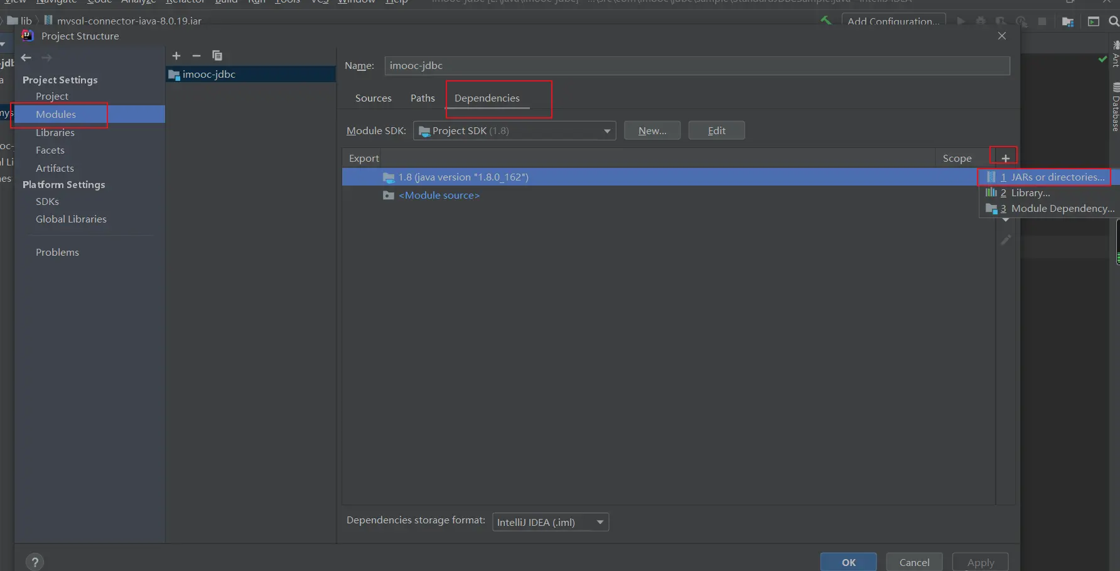The image size is (1120, 571).
Task: Click the add module plus icon
Action: (176, 56)
